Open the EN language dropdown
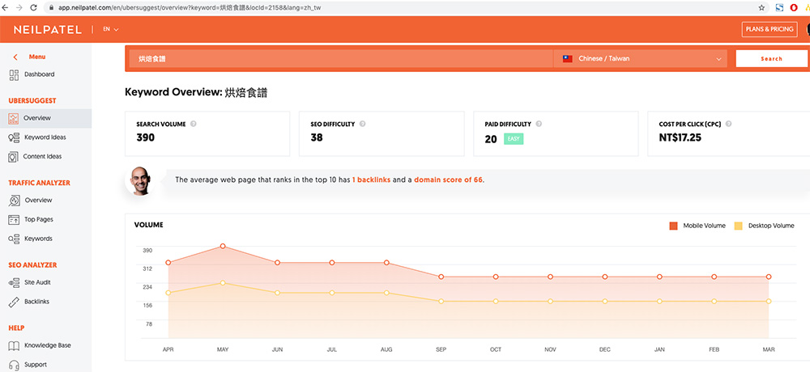The height and width of the screenshot is (372, 810). tap(110, 29)
